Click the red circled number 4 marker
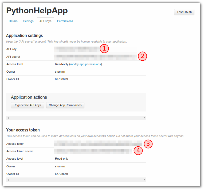 pyautogui.click(x=138, y=151)
